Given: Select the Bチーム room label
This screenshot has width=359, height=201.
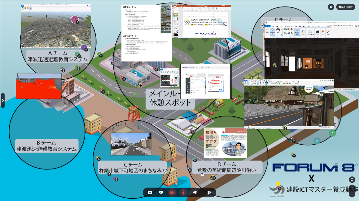Looking at the screenshot, I should pos(46,146).
